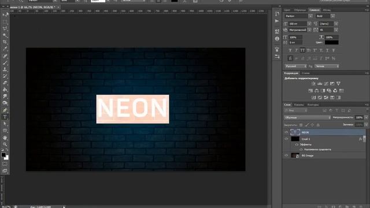Screen dimensions: 370x208
Task: Open the Метрический kerning dropdown
Action: pos(309,30)
